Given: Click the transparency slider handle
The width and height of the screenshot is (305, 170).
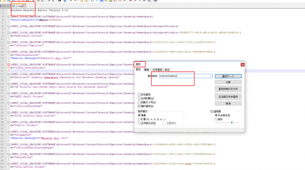Looking at the screenshot, I should click(x=232, y=123).
